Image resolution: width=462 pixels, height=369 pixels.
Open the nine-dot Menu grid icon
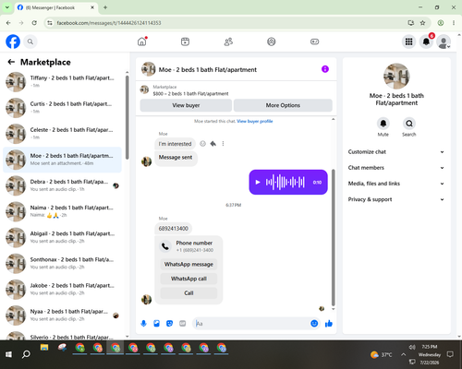pos(408,42)
